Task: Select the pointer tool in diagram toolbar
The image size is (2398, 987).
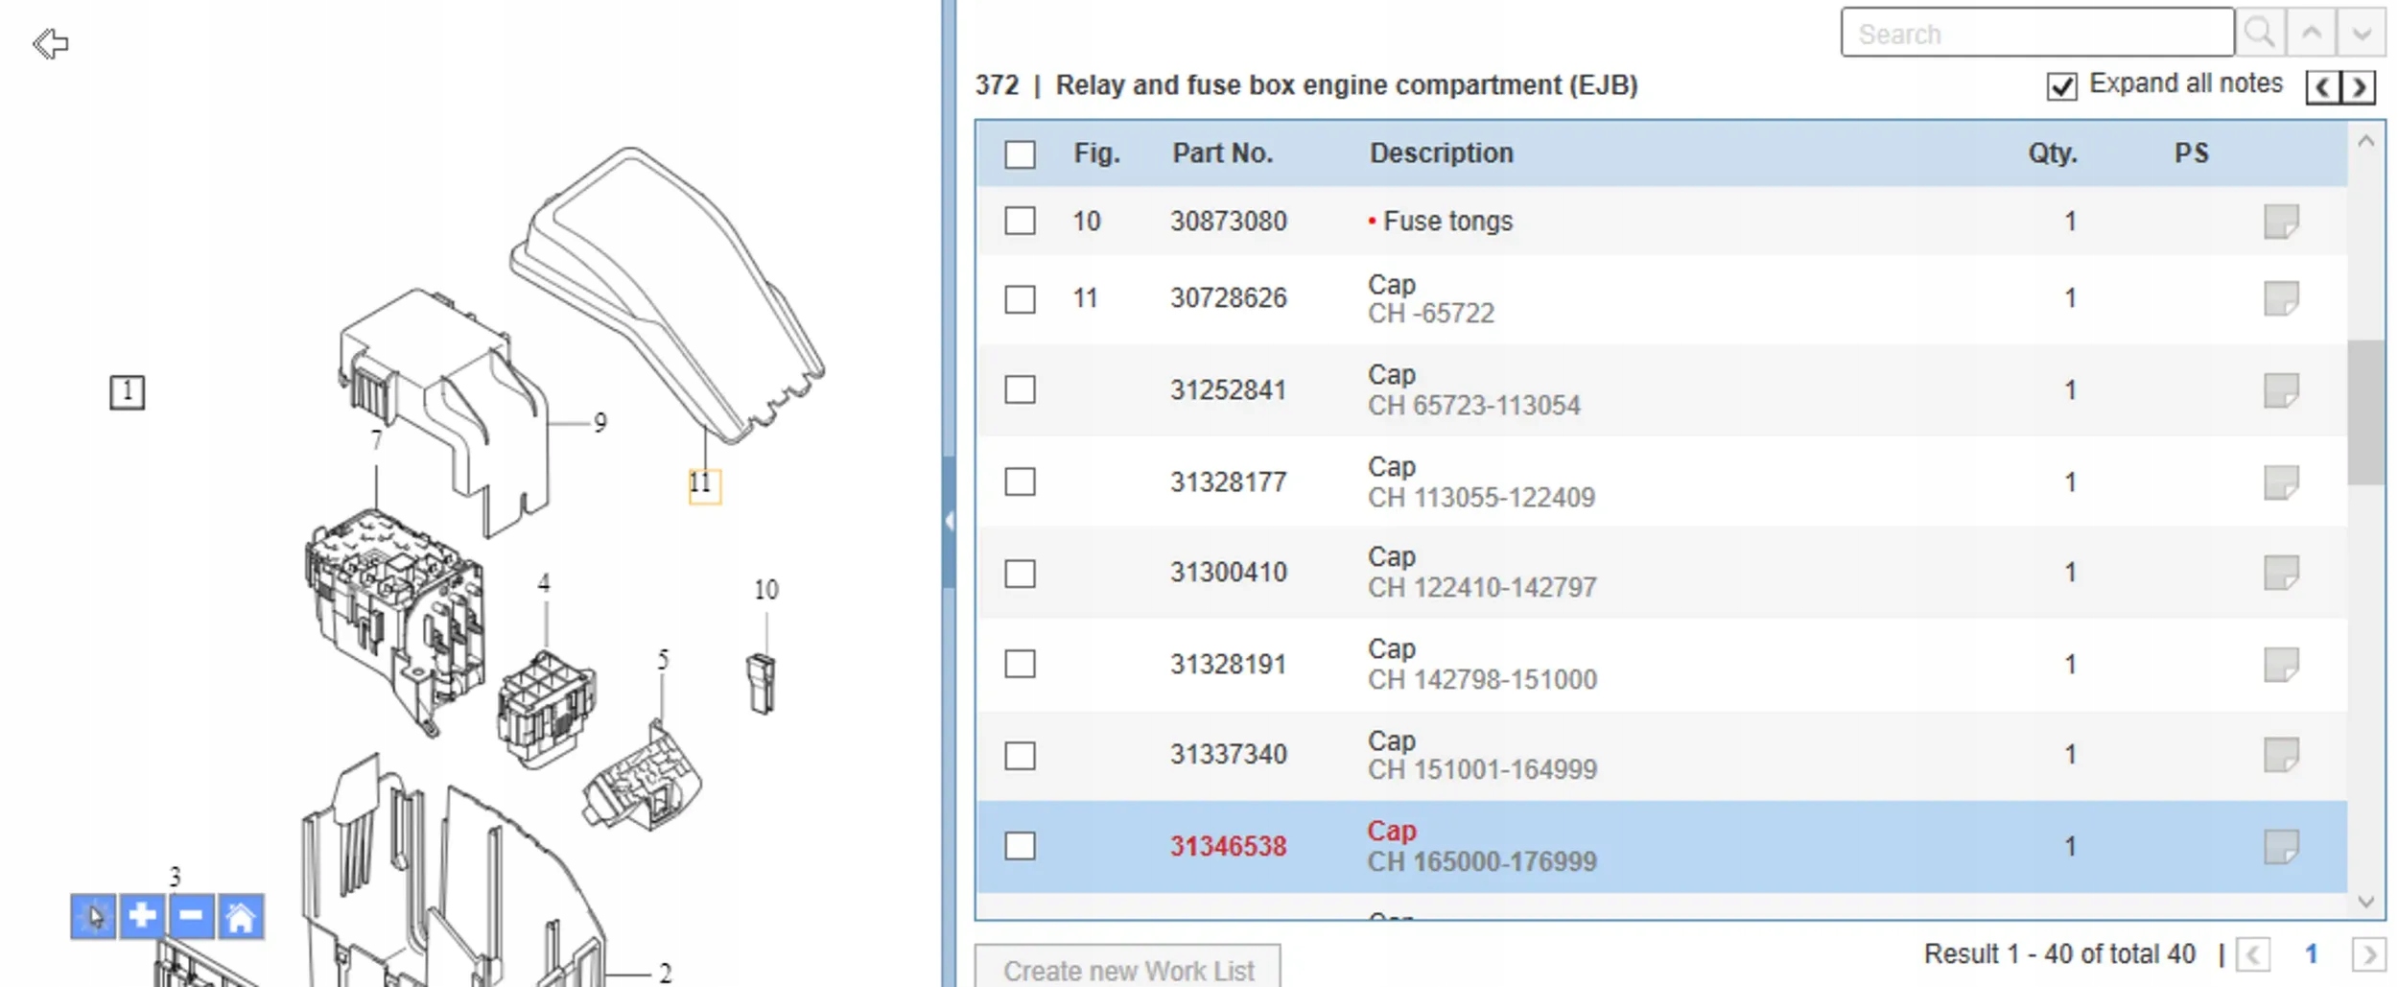Action: click(x=93, y=917)
